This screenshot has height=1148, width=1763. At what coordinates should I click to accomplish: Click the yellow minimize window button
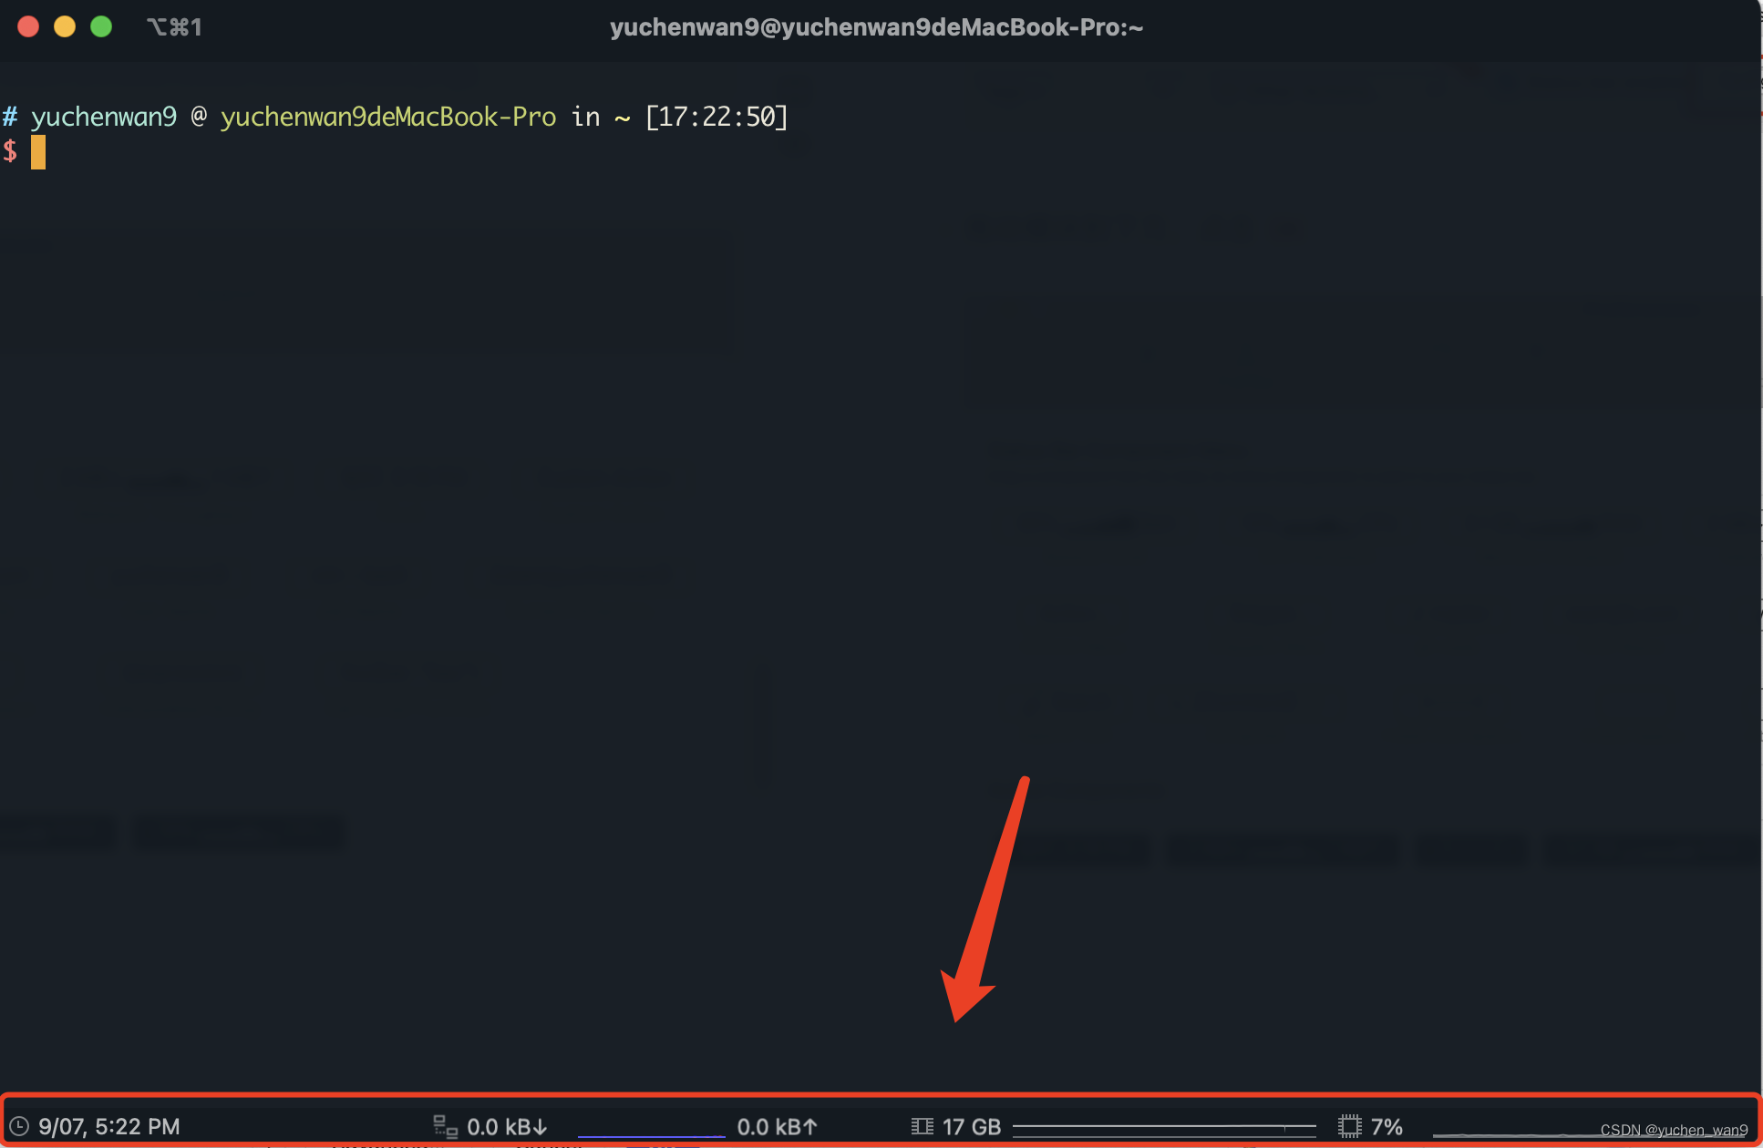65,27
